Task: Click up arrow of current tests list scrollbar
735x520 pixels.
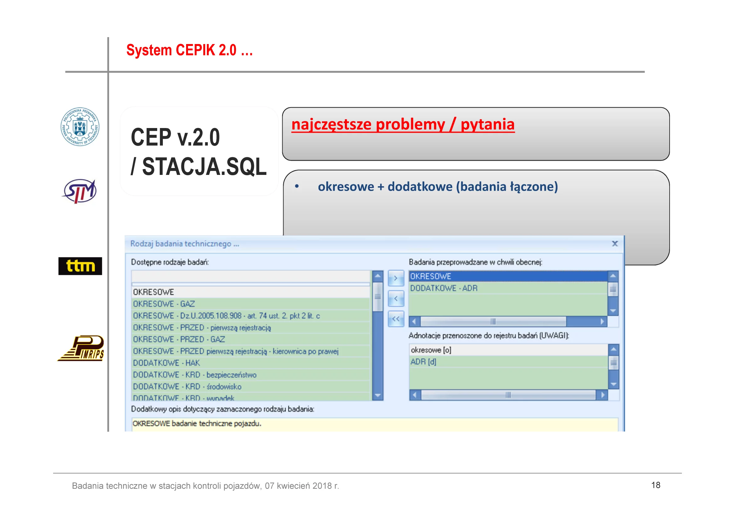Action: (x=613, y=276)
